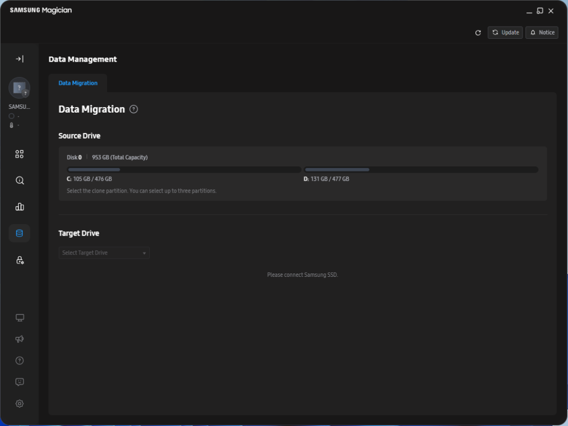568x426 pixels.
Task: Select the D: partition usage bar
Action: point(421,170)
